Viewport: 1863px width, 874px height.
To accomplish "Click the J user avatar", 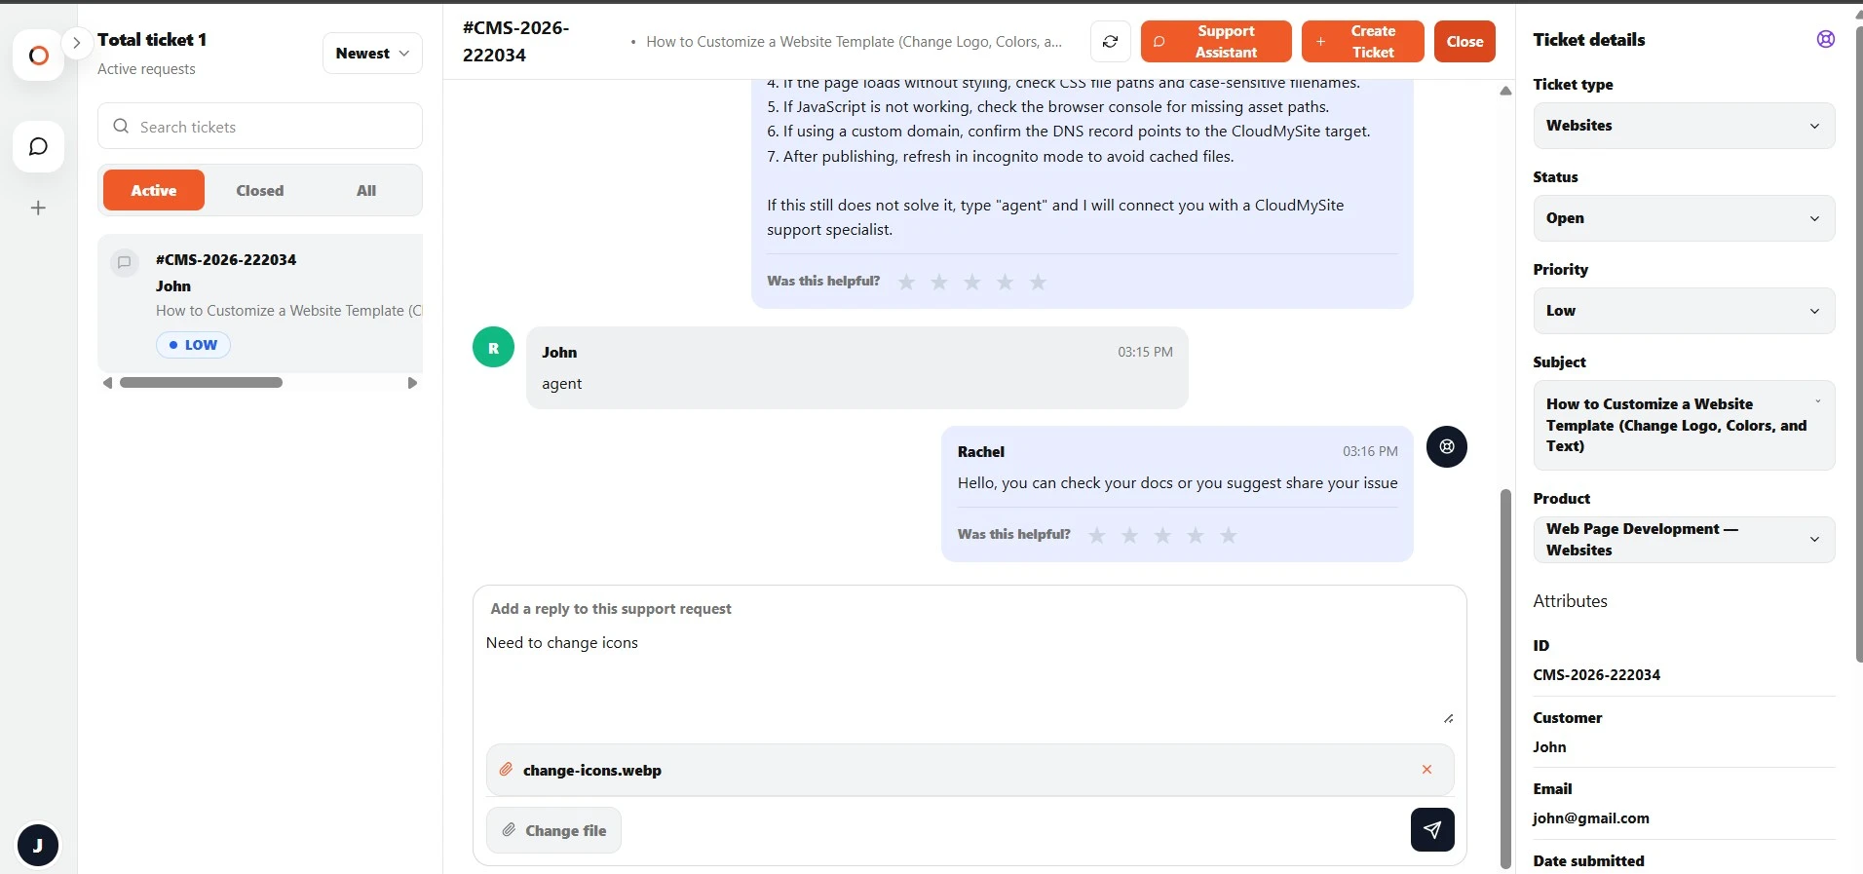I will tap(38, 845).
